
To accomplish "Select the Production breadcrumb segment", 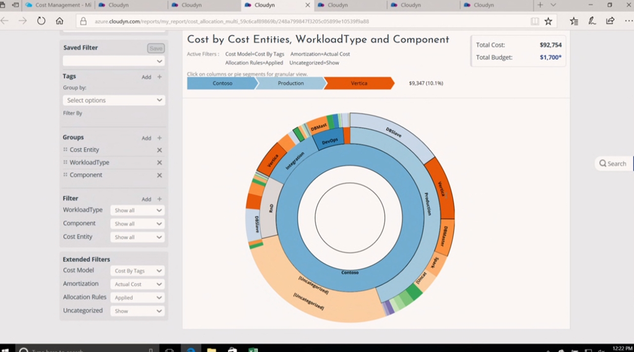I will pyautogui.click(x=290, y=83).
